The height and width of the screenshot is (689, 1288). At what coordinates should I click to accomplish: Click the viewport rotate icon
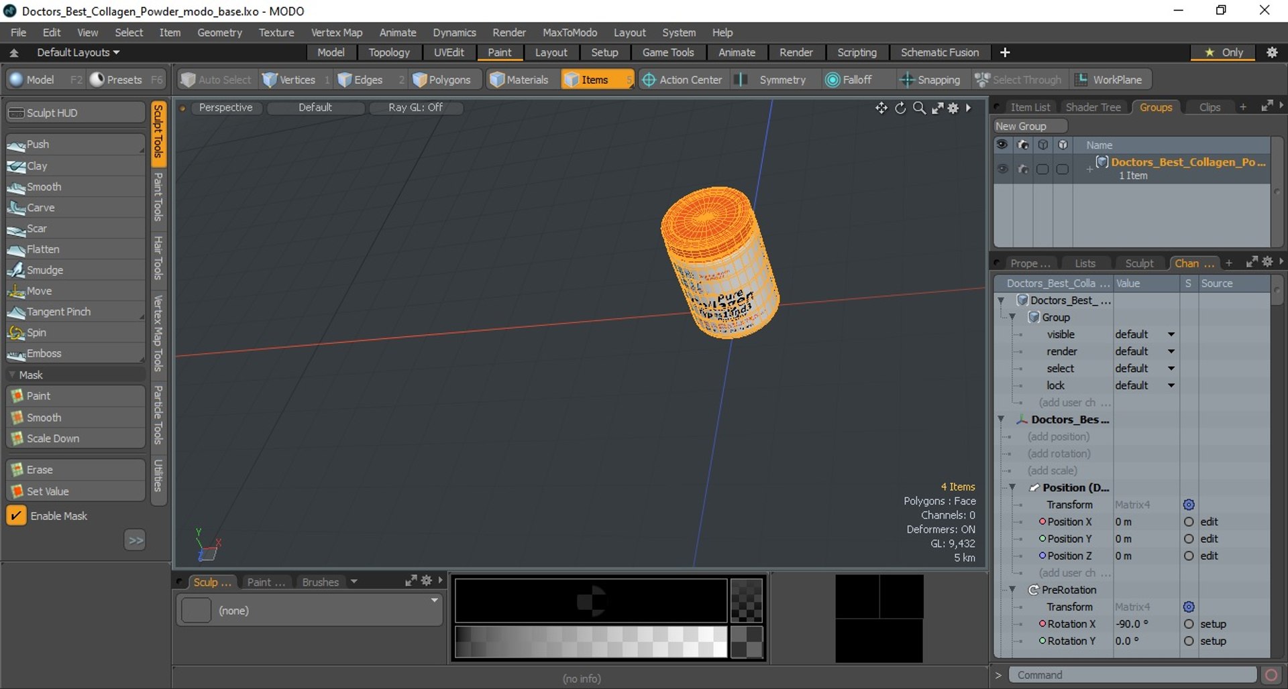coord(900,108)
